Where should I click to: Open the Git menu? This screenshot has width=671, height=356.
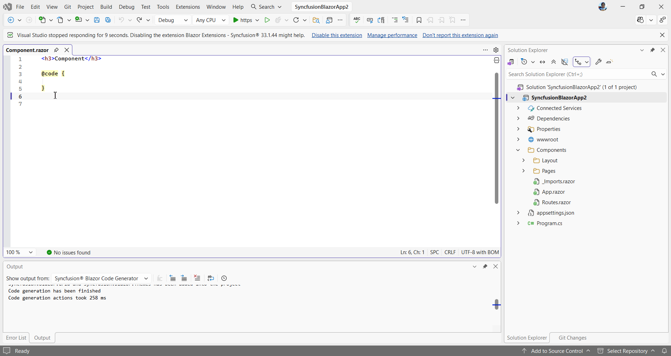coord(68,7)
